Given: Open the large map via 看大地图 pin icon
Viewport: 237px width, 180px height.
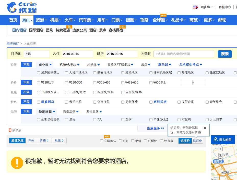Looking at the screenshot, I should click(x=216, y=140).
